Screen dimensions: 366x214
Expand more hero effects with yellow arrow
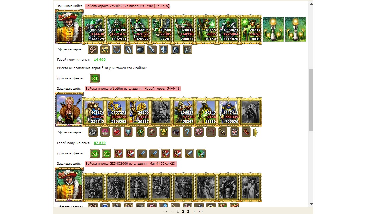point(255,132)
